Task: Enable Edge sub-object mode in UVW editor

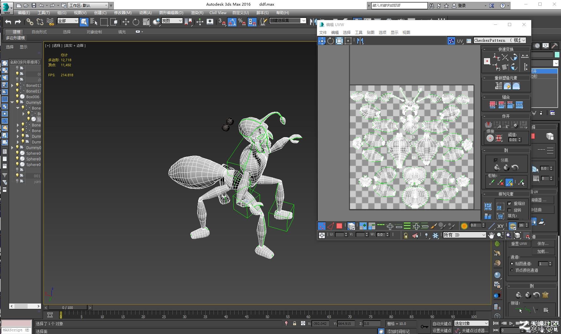Action: click(331, 226)
